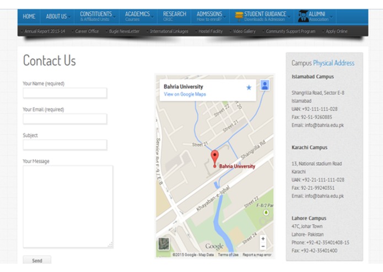Open the Community Support Program link
Screen dimensions: 383x272
290,31
